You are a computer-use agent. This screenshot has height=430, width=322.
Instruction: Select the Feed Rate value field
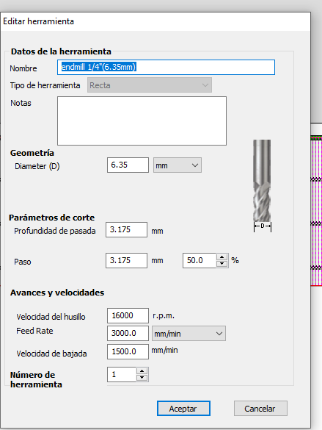[x=128, y=333]
